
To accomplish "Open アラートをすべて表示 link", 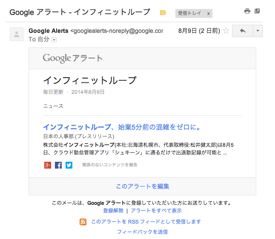I will [156, 210].
